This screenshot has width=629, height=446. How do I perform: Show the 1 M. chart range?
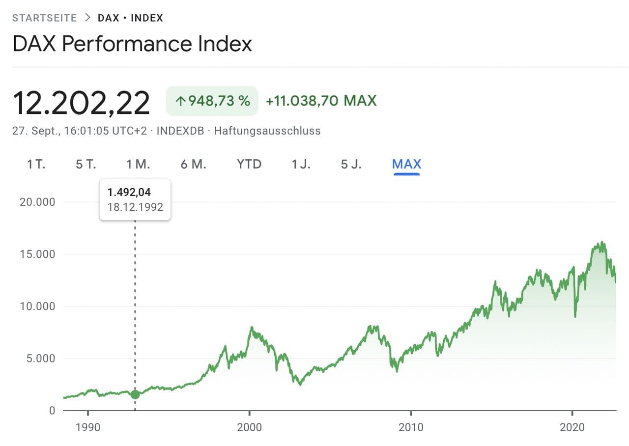138,164
